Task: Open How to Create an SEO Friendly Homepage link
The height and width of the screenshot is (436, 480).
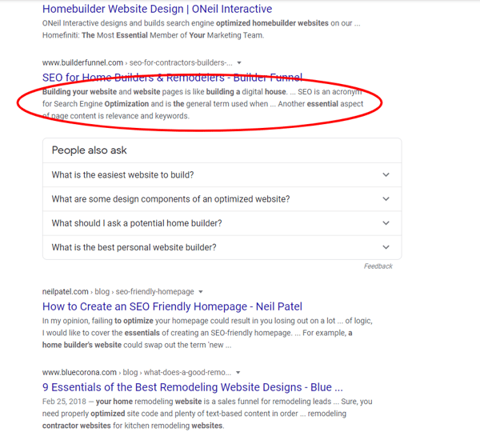Action: [x=172, y=306]
